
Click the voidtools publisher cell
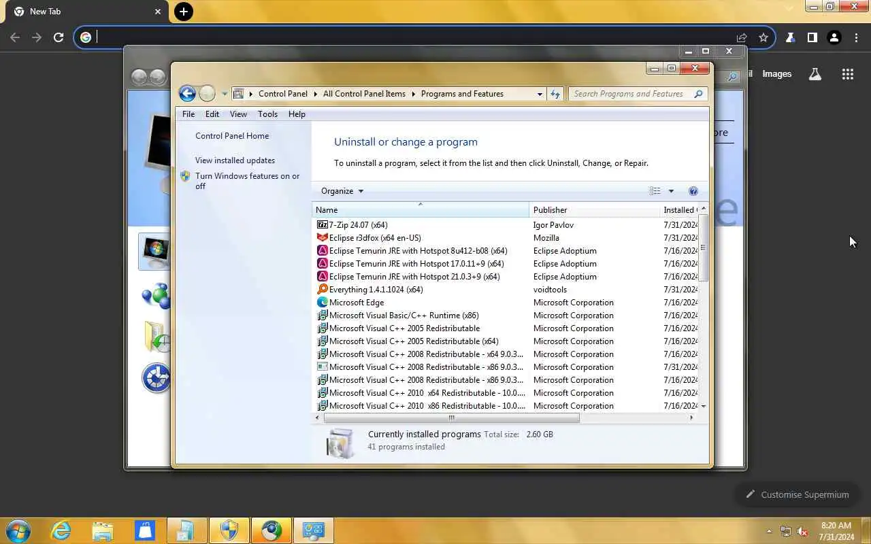pyautogui.click(x=550, y=289)
